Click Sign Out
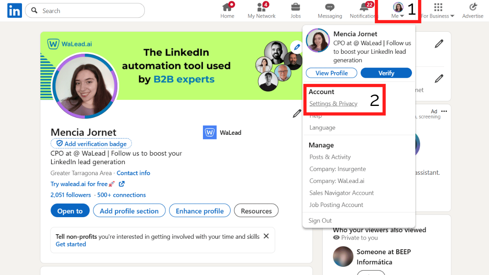The image size is (489, 275). 320,220
